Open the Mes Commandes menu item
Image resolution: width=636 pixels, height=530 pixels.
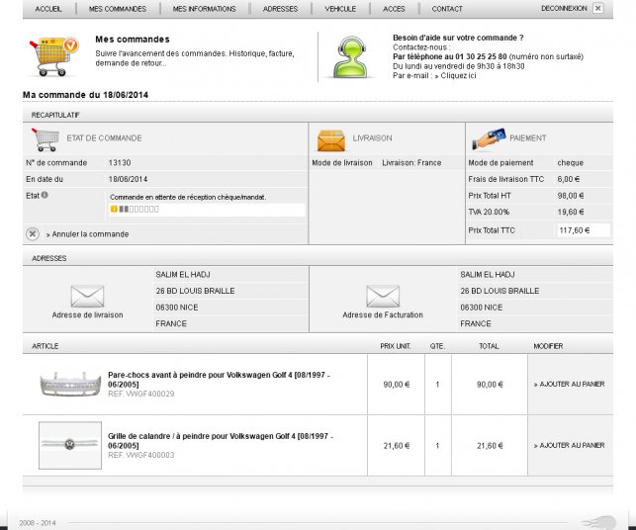point(118,9)
